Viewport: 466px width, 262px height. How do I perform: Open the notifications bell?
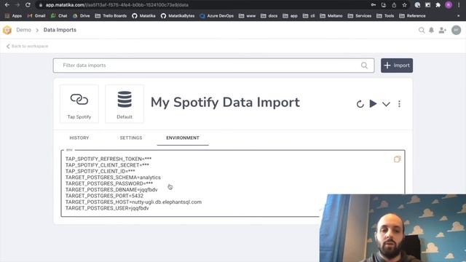[x=431, y=30]
